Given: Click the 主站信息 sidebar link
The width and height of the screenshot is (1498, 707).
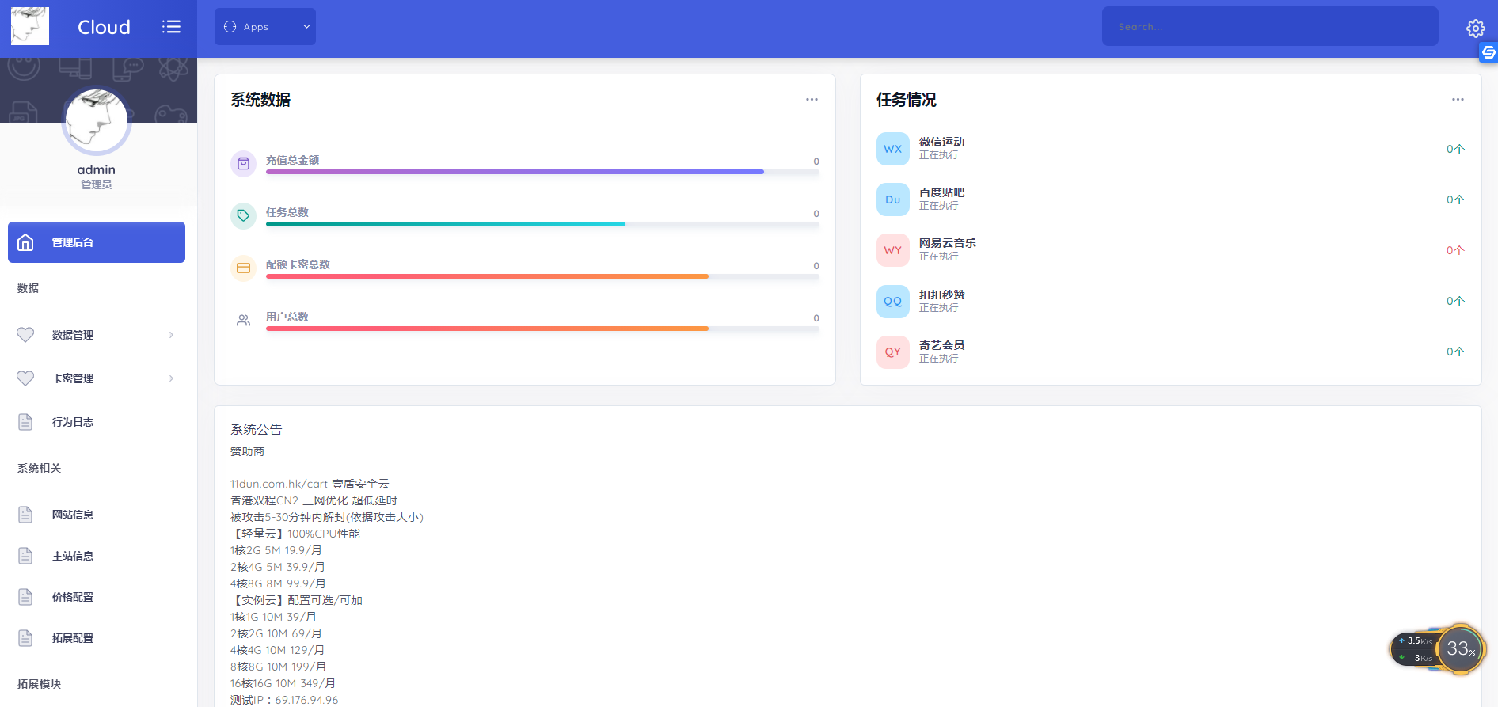Looking at the screenshot, I should (x=73, y=556).
